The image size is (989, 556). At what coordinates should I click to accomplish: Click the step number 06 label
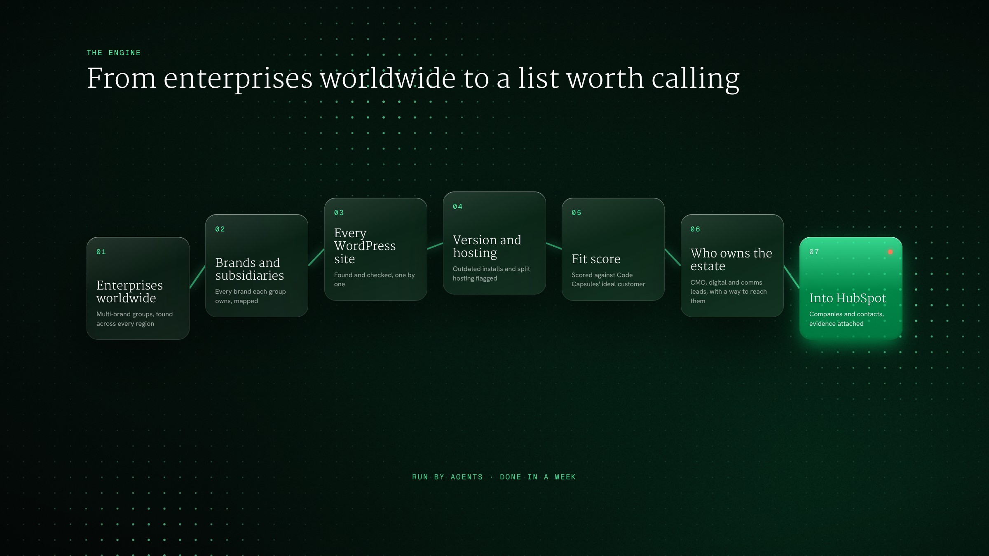[x=695, y=229]
